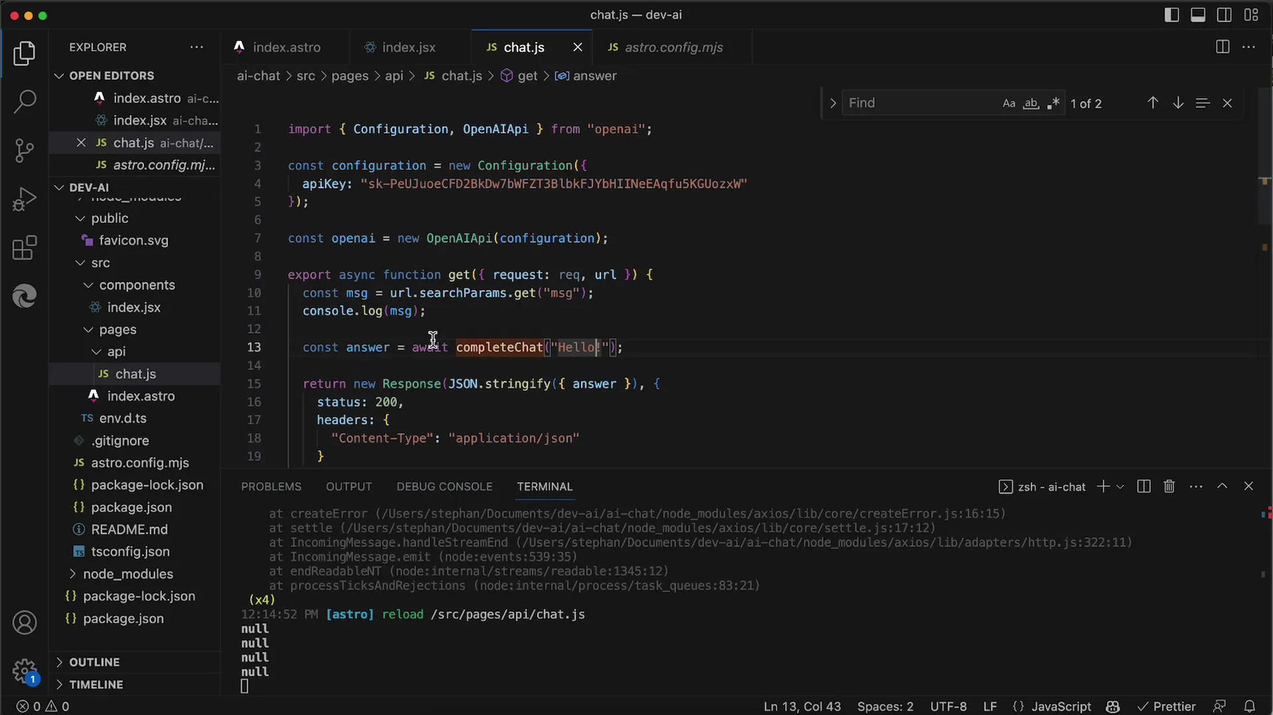The height and width of the screenshot is (715, 1273).
Task: Select JavaScript language mode in status bar
Action: (x=1061, y=706)
